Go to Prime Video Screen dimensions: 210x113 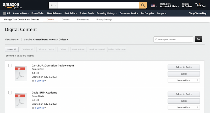tap(38, 13)
